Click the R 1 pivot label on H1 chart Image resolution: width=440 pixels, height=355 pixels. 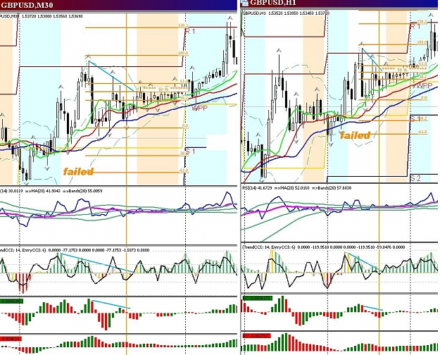(x=415, y=27)
